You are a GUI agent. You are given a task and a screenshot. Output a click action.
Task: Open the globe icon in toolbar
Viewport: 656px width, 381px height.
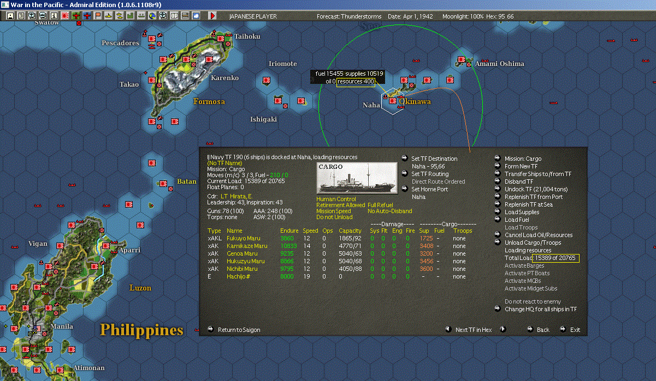[x=151, y=16]
